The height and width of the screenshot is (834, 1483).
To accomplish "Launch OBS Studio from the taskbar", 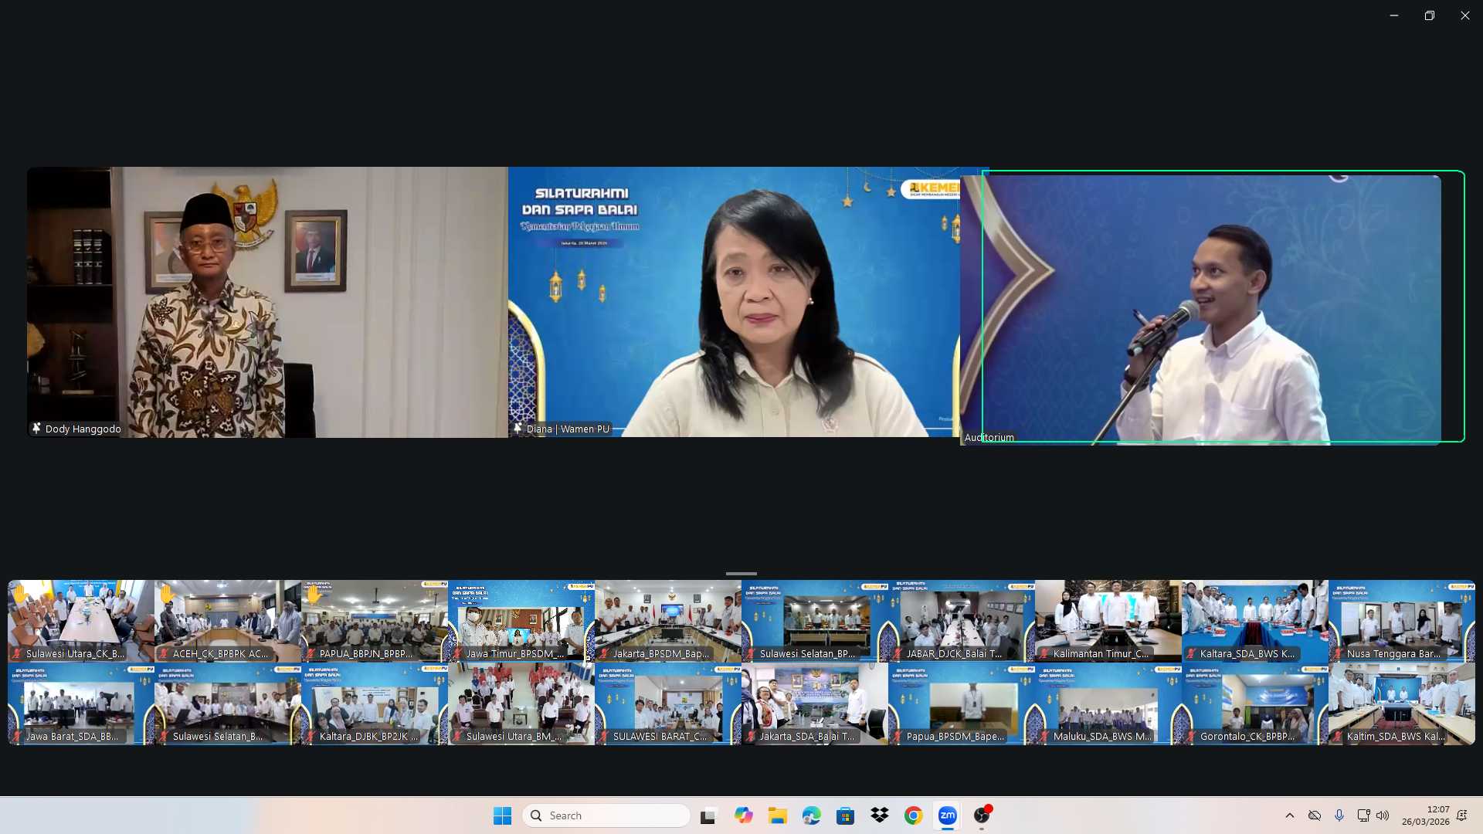I will [x=982, y=815].
